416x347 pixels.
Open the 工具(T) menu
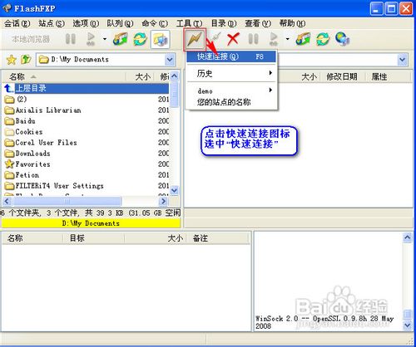[189, 23]
